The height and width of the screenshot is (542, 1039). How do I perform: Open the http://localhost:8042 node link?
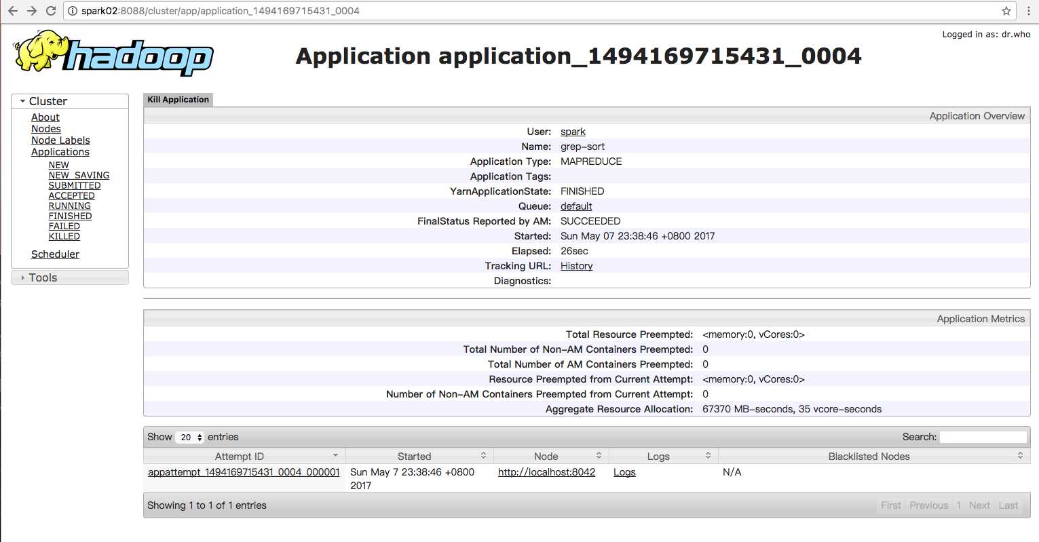point(546,472)
